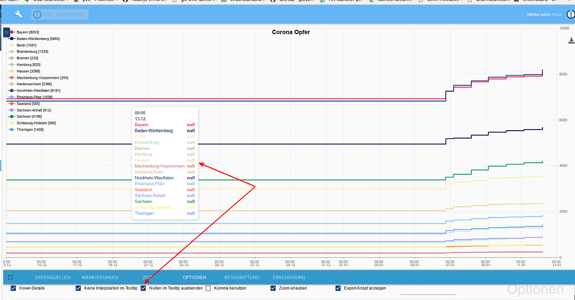Select the Beschriftung tab
Image resolution: width=575 pixels, height=300 pixels.
click(x=241, y=277)
